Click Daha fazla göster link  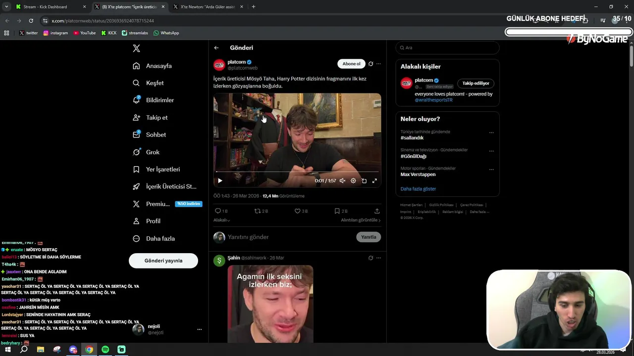click(x=418, y=189)
